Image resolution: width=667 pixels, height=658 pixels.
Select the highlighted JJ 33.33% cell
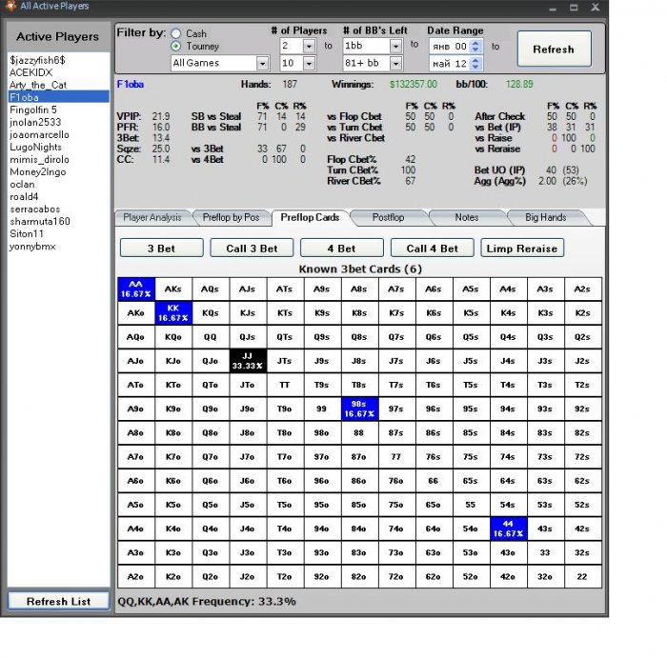pos(248,361)
